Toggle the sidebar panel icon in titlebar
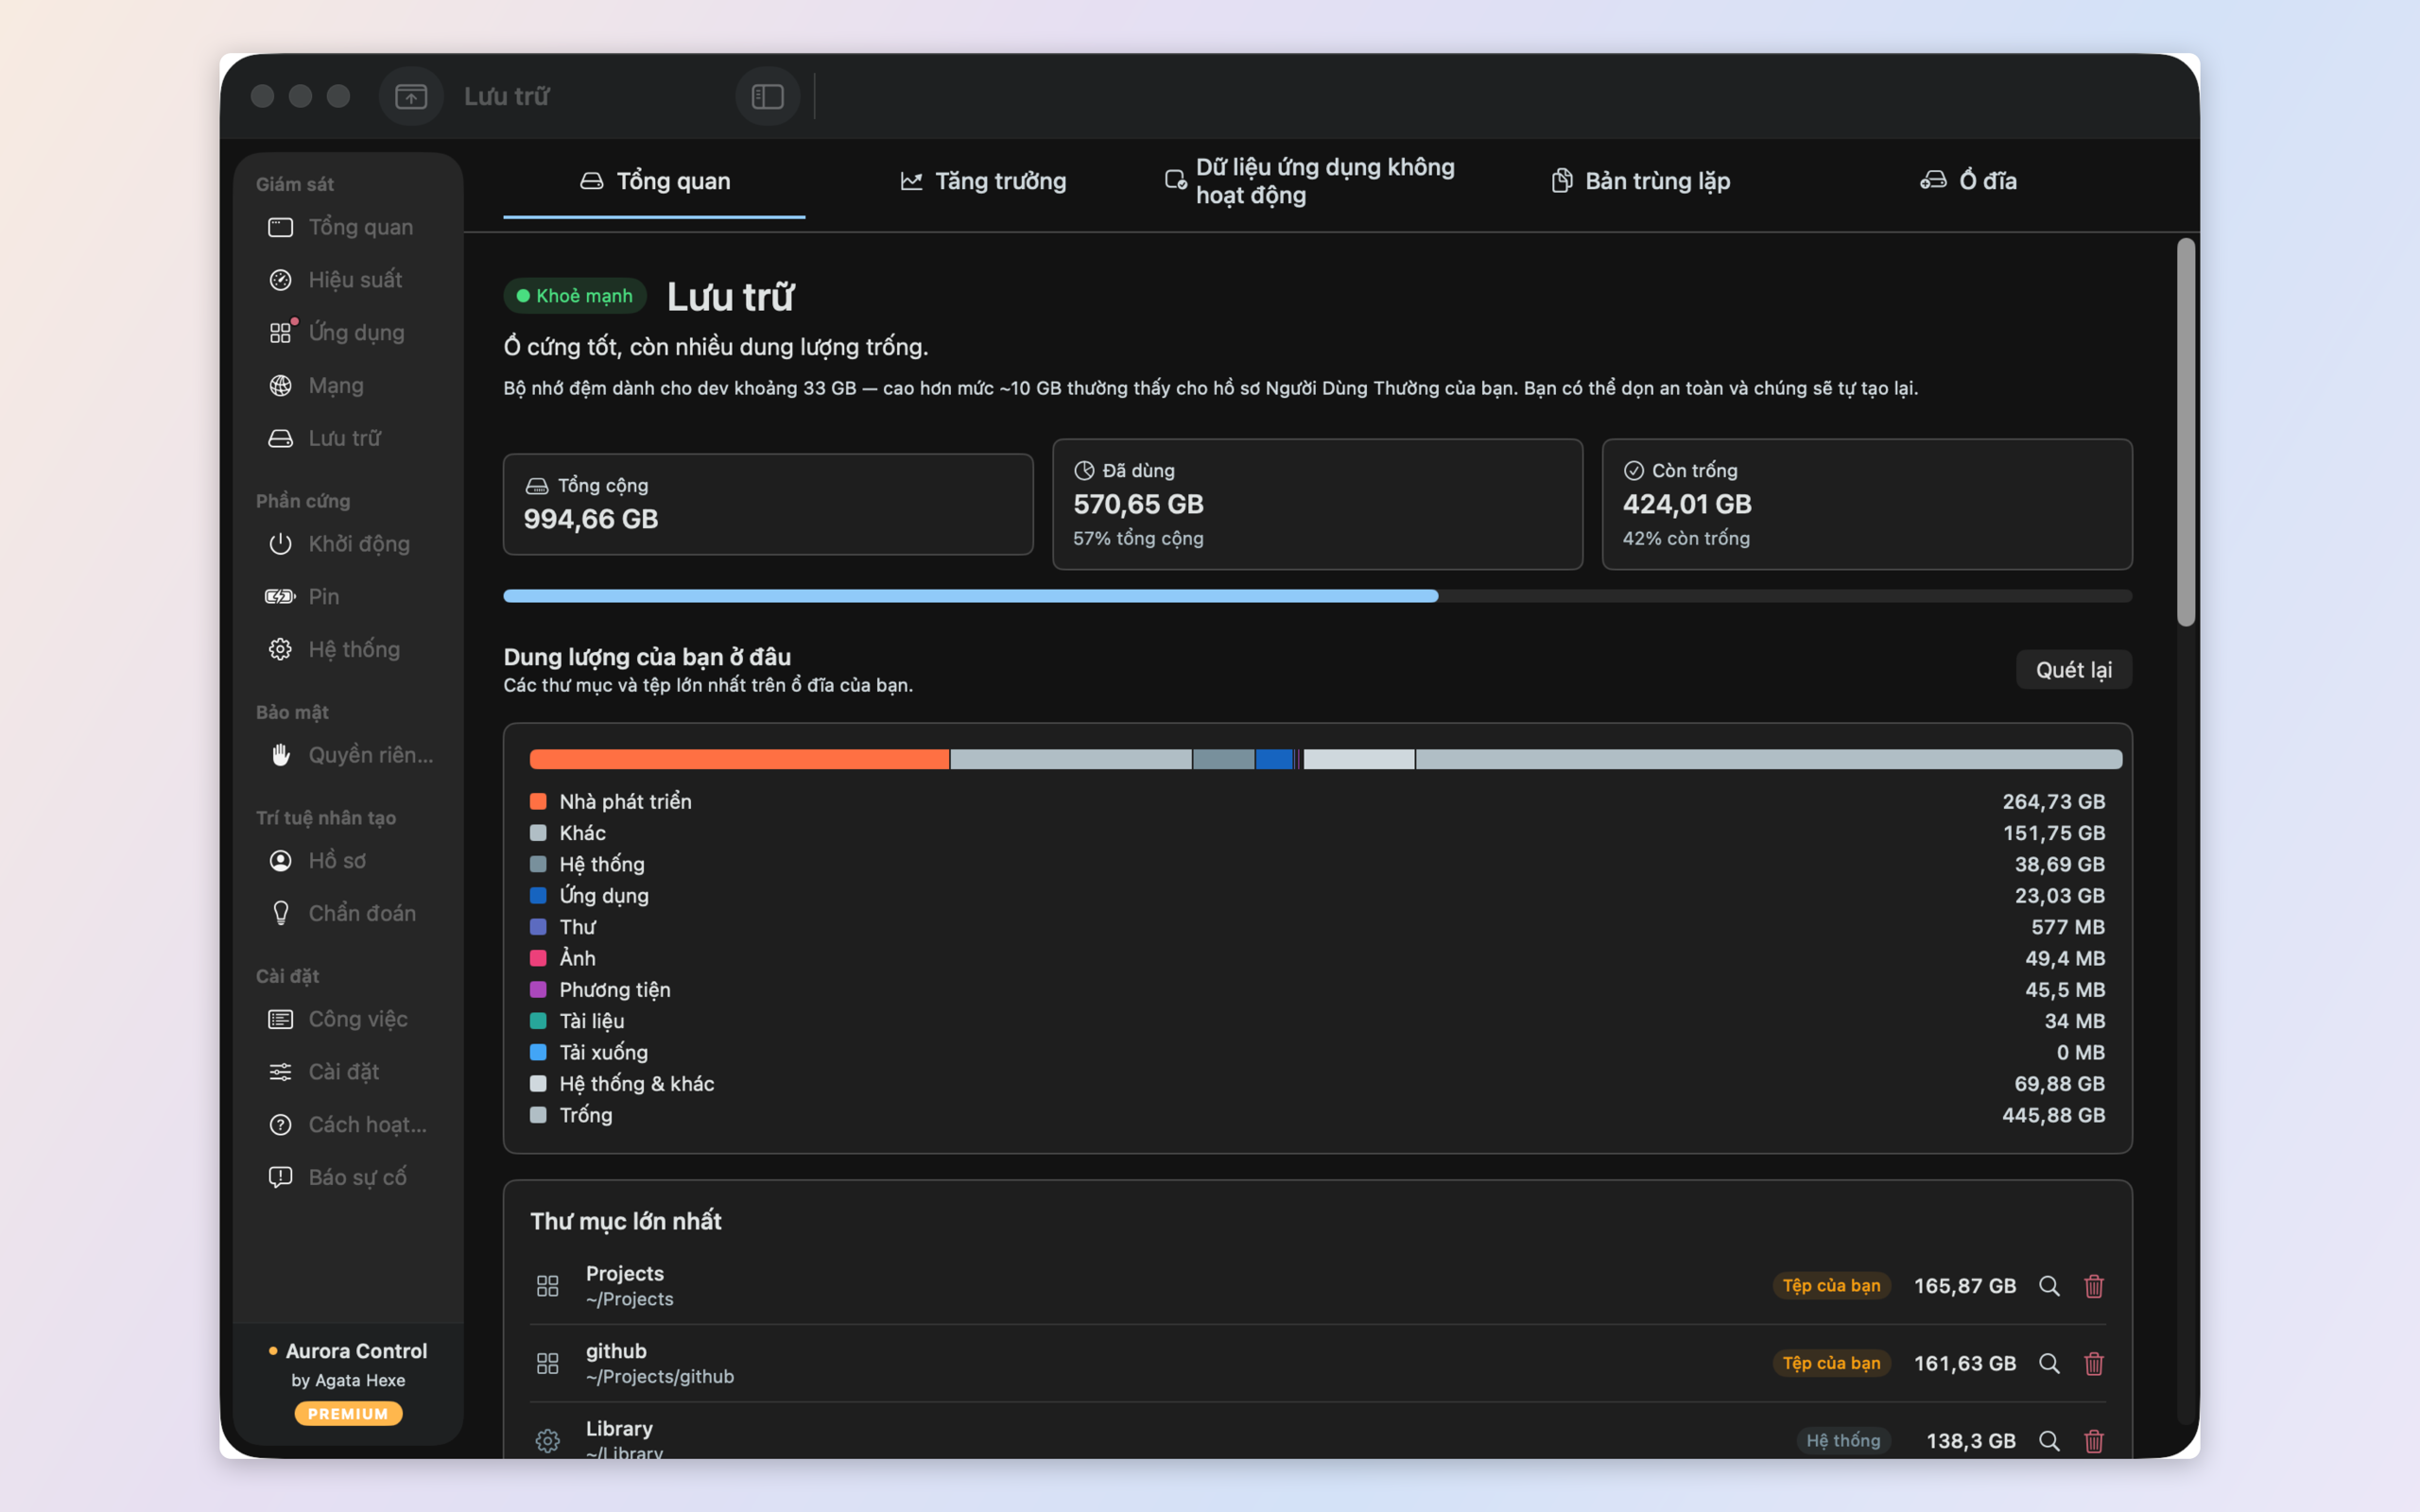This screenshot has width=2420, height=1512. click(767, 96)
